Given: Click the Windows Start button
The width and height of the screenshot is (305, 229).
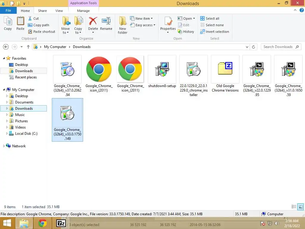Looking at the screenshot, I should click(7, 223).
